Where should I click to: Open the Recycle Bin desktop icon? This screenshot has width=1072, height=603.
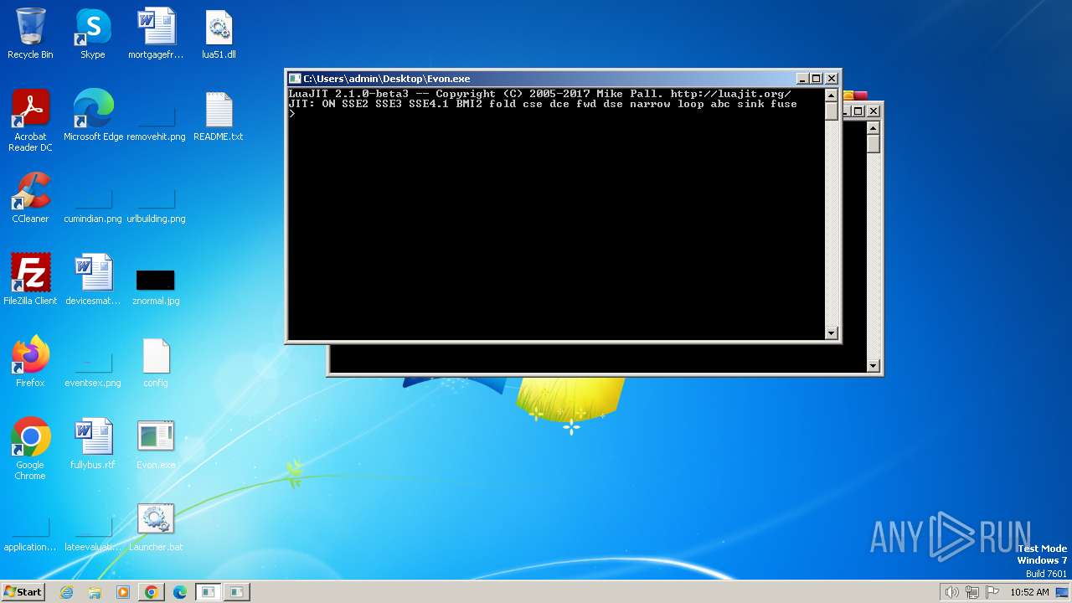tap(30, 33)
